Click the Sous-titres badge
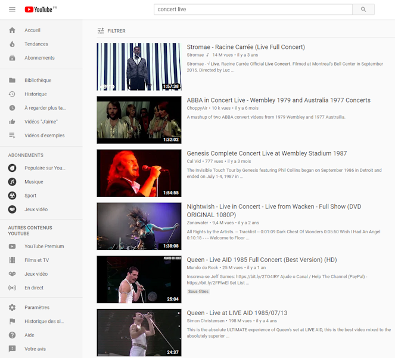The width and height of the screenshot is (395, 358). pyautogui.click(x=198, y=292)
